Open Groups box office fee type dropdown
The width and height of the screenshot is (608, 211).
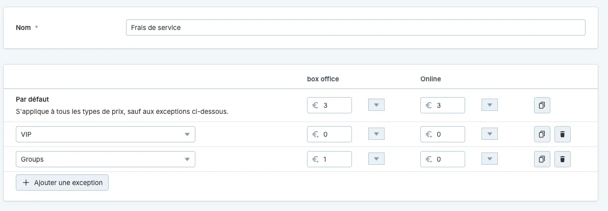point(376,159)
